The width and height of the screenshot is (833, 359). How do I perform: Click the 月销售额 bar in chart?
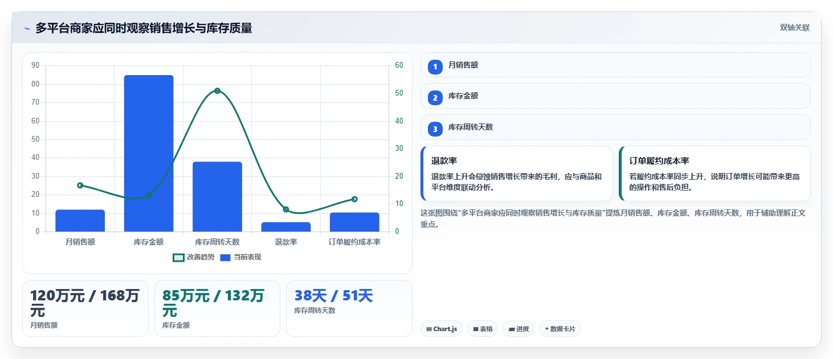coord(80,221)
